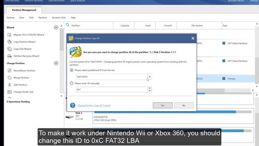
Task: Open Change Partition Type ID Tutorial link
Action: pos(93,105)
